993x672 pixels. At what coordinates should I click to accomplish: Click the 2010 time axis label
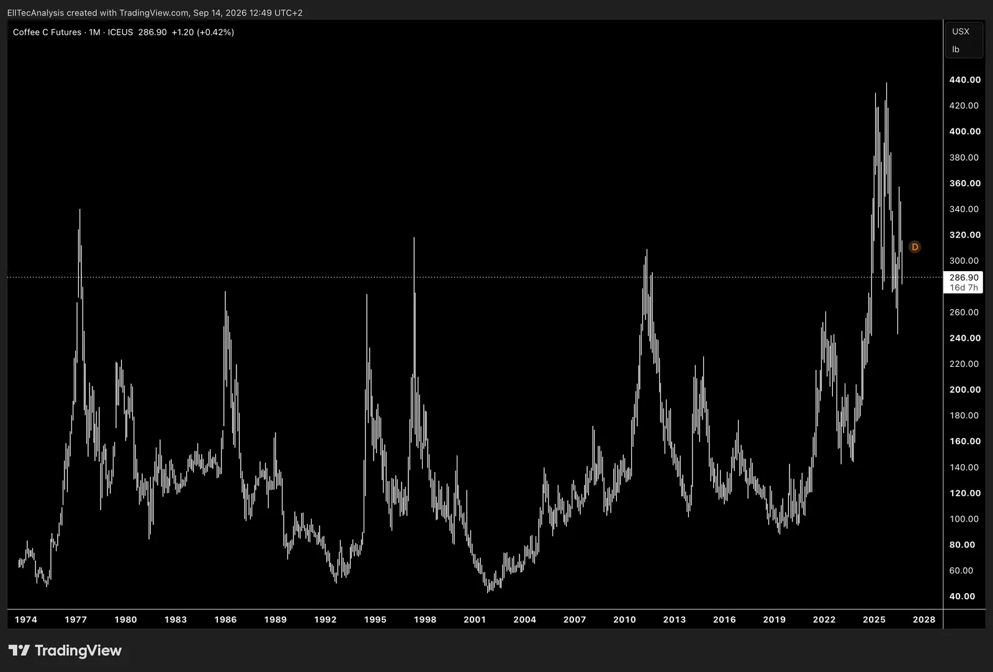coord(624,619)
